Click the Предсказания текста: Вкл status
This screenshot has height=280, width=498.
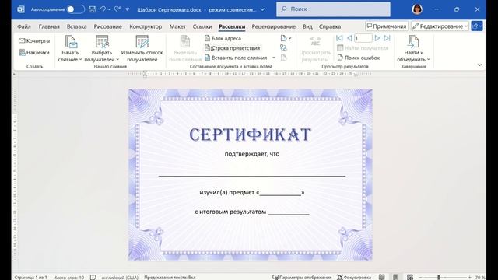click(170, 277)
